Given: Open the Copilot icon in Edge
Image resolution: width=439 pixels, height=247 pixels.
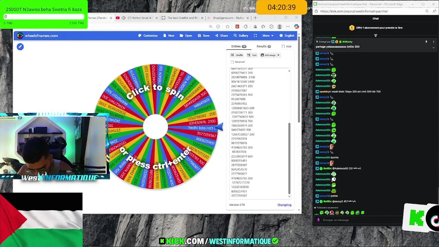Looking at the screenshot, I should pyautogui.click(x=296, y=27).
